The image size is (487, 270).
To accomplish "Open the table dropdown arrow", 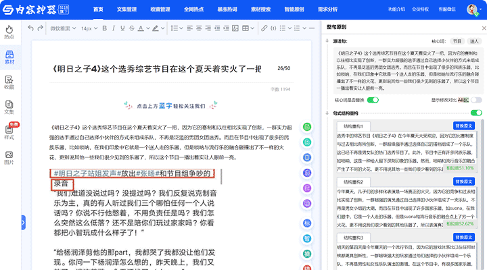I will tap(252, 28).
